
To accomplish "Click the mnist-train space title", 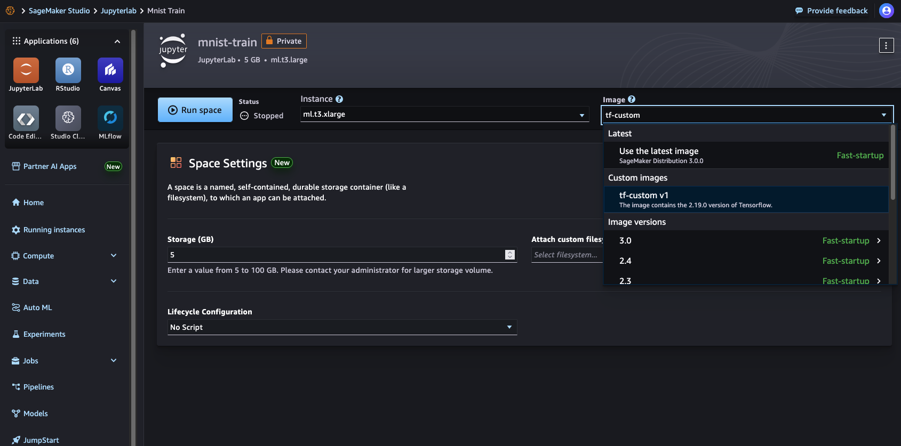I will tap(227, 42).
